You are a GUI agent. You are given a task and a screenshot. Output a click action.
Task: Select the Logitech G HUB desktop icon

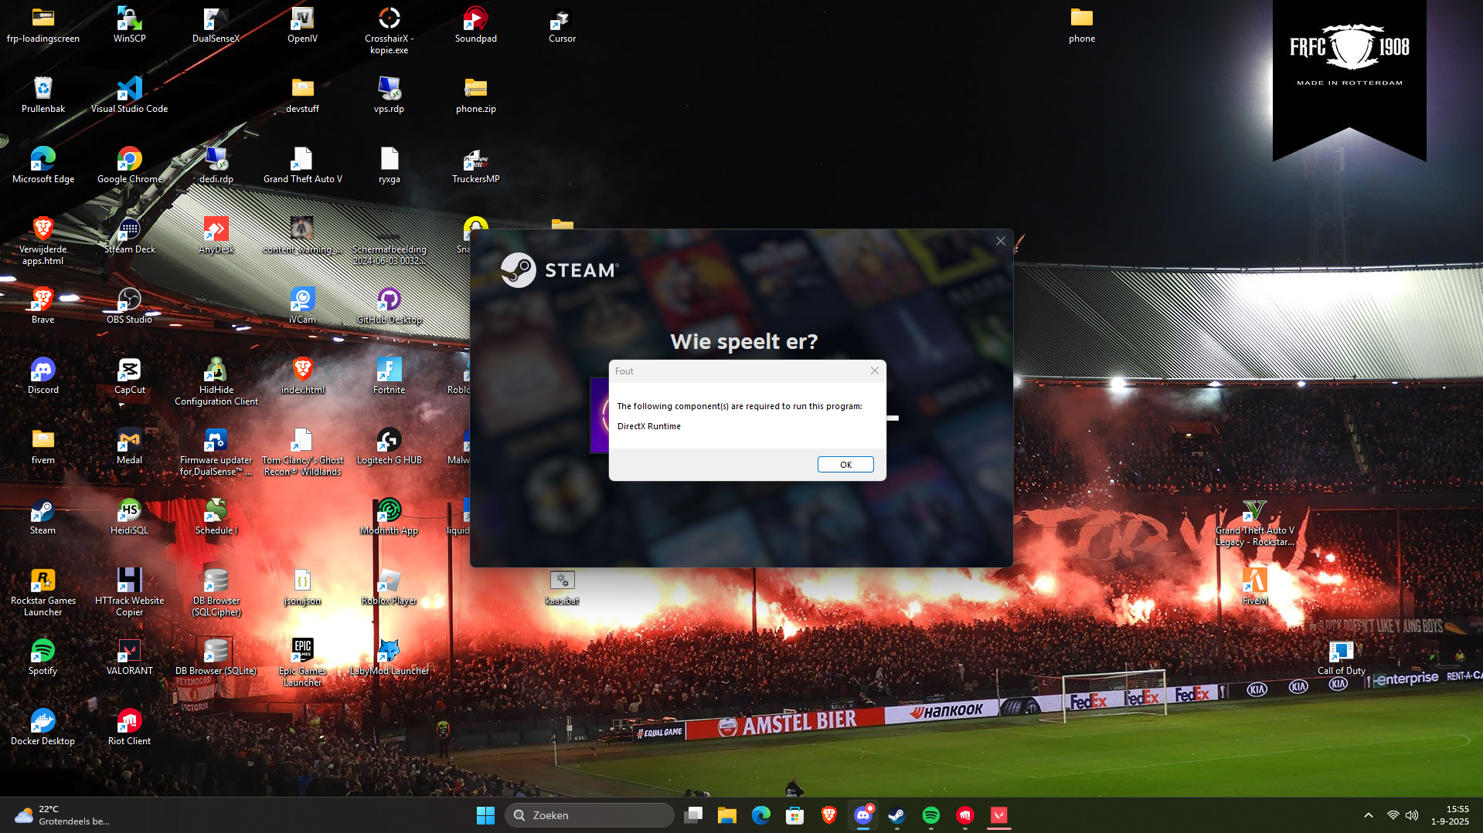click(389, 447)
